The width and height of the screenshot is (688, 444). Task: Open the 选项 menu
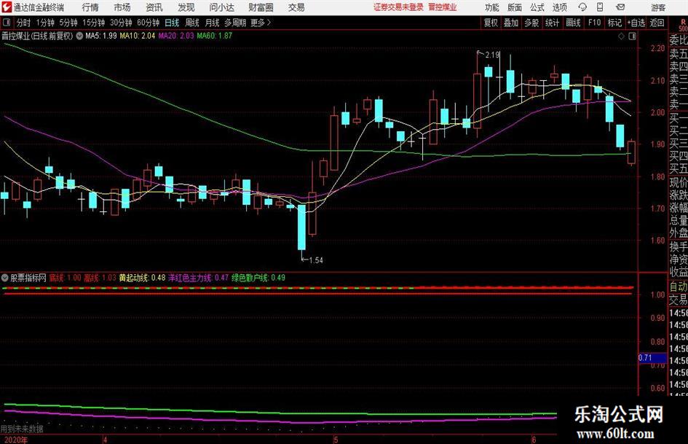559,7
